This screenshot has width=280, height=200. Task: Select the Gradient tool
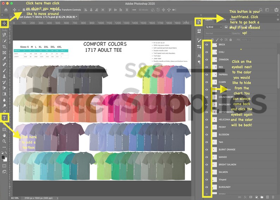click(x=4, y=94)
